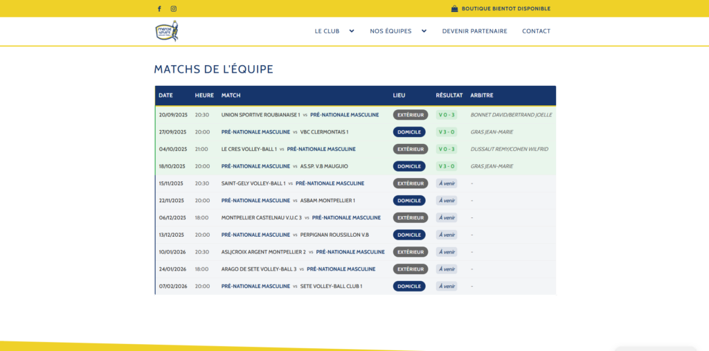Open the Contact page

(537, 31)
